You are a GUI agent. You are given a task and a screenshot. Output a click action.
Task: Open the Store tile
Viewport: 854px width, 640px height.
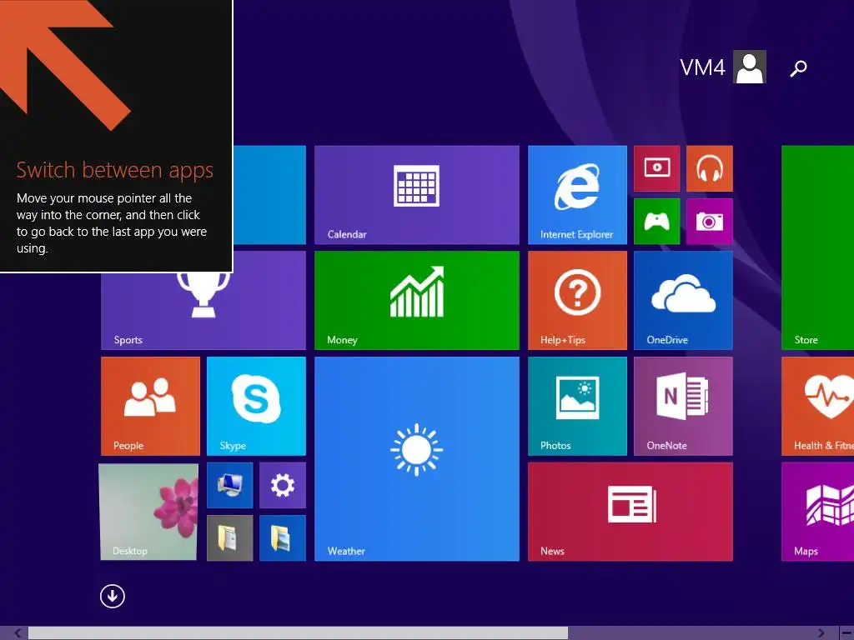(x=817, y=247)
